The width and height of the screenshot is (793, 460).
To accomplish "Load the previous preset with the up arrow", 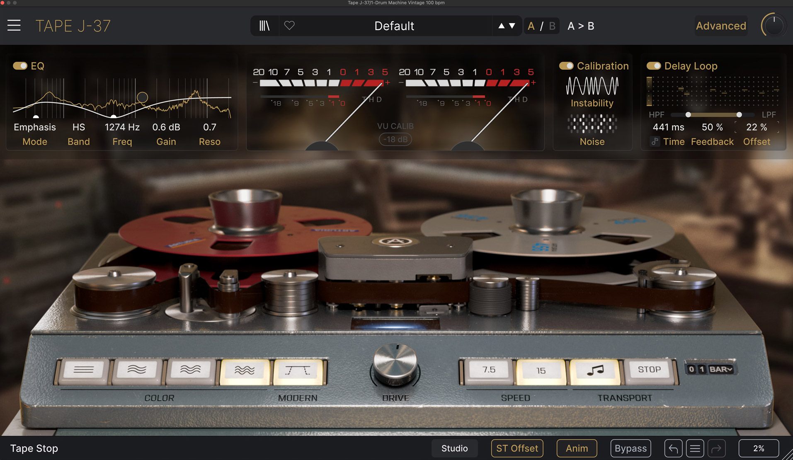I will tap(501, 25).
